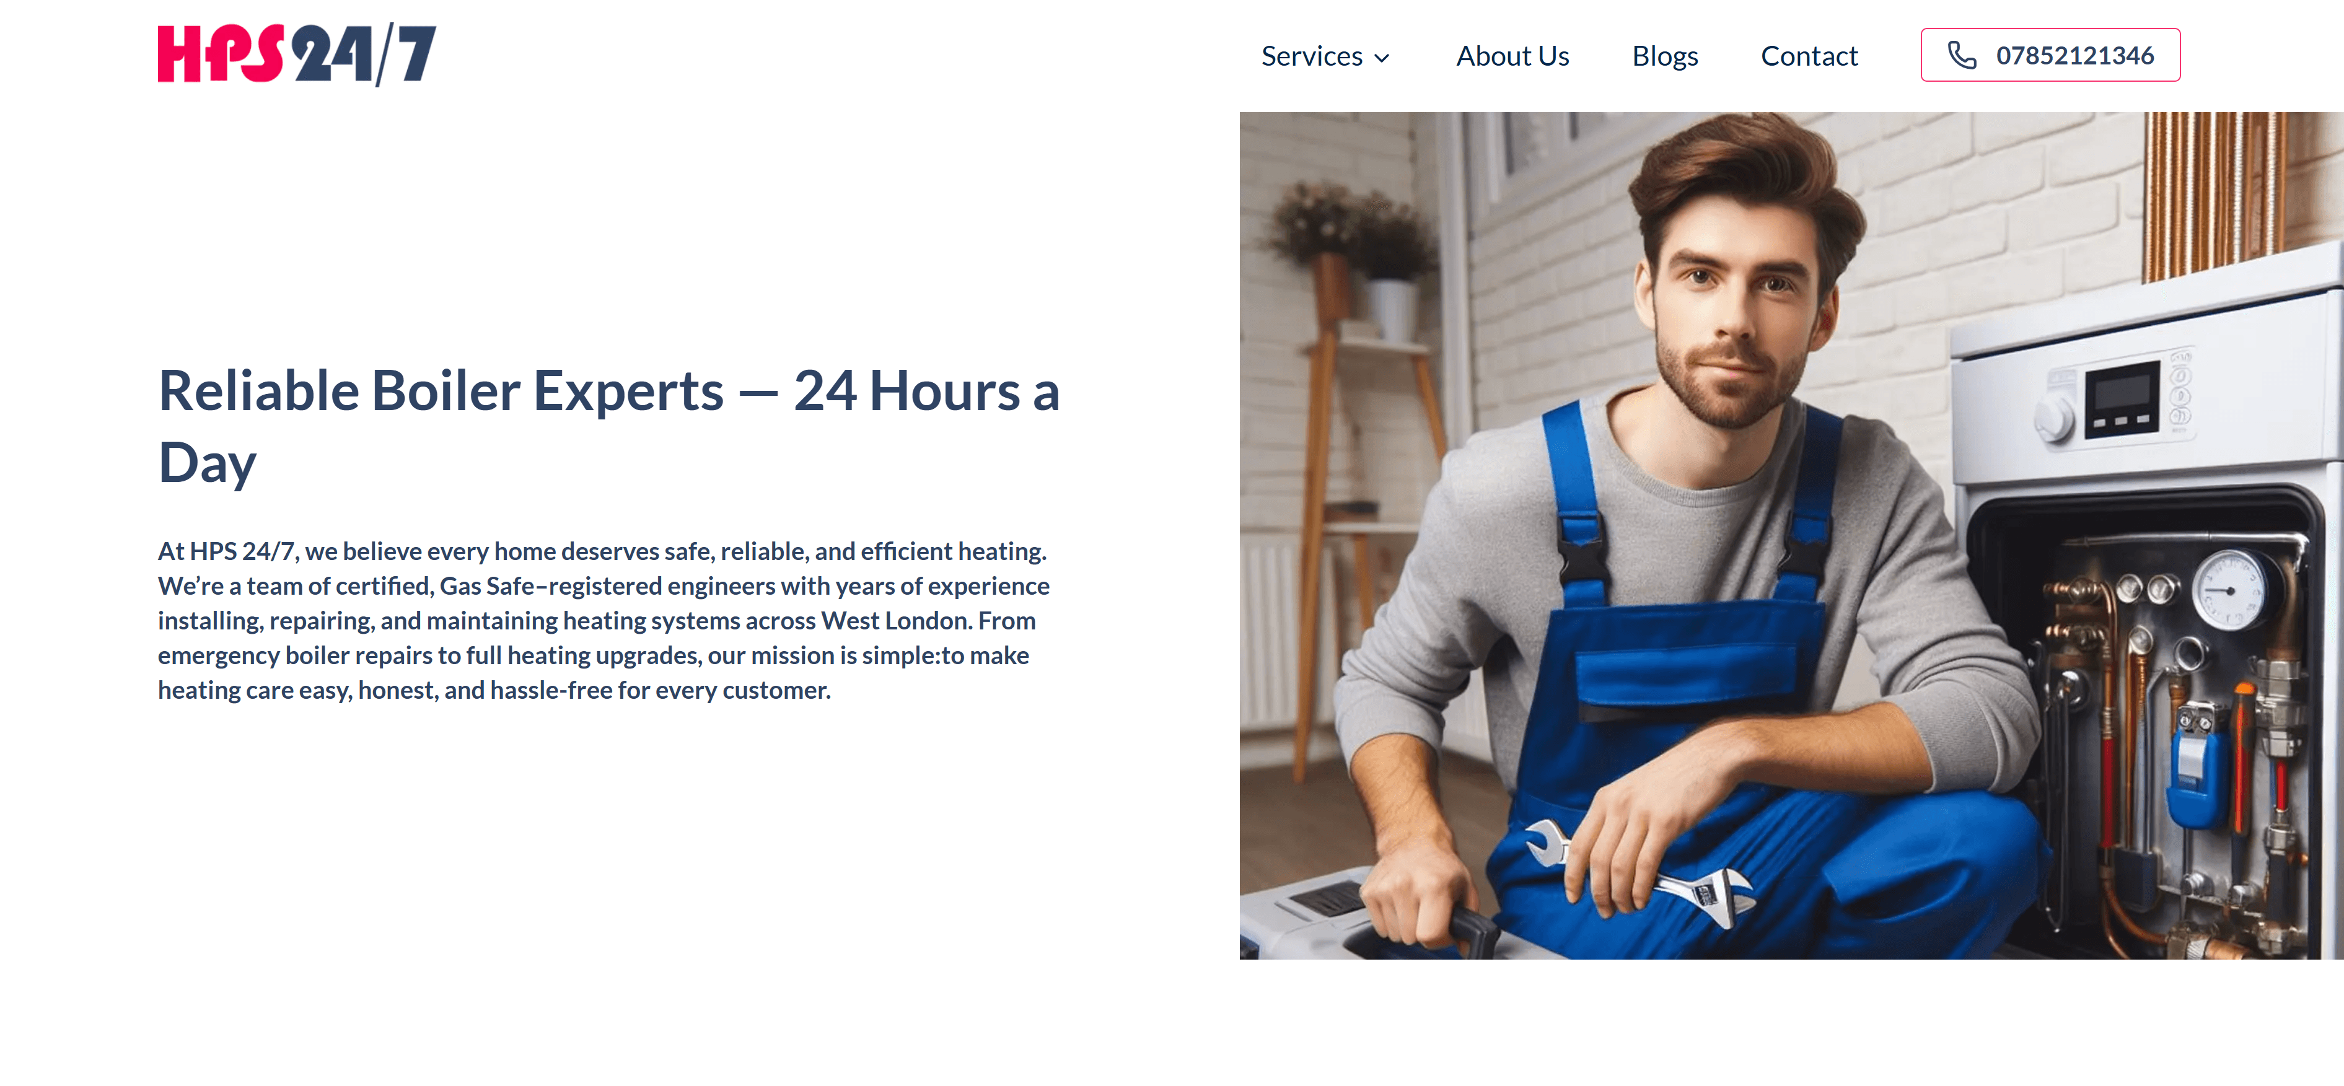Click the phone handset icon
The image size is (2344, 1086).
1961,56
